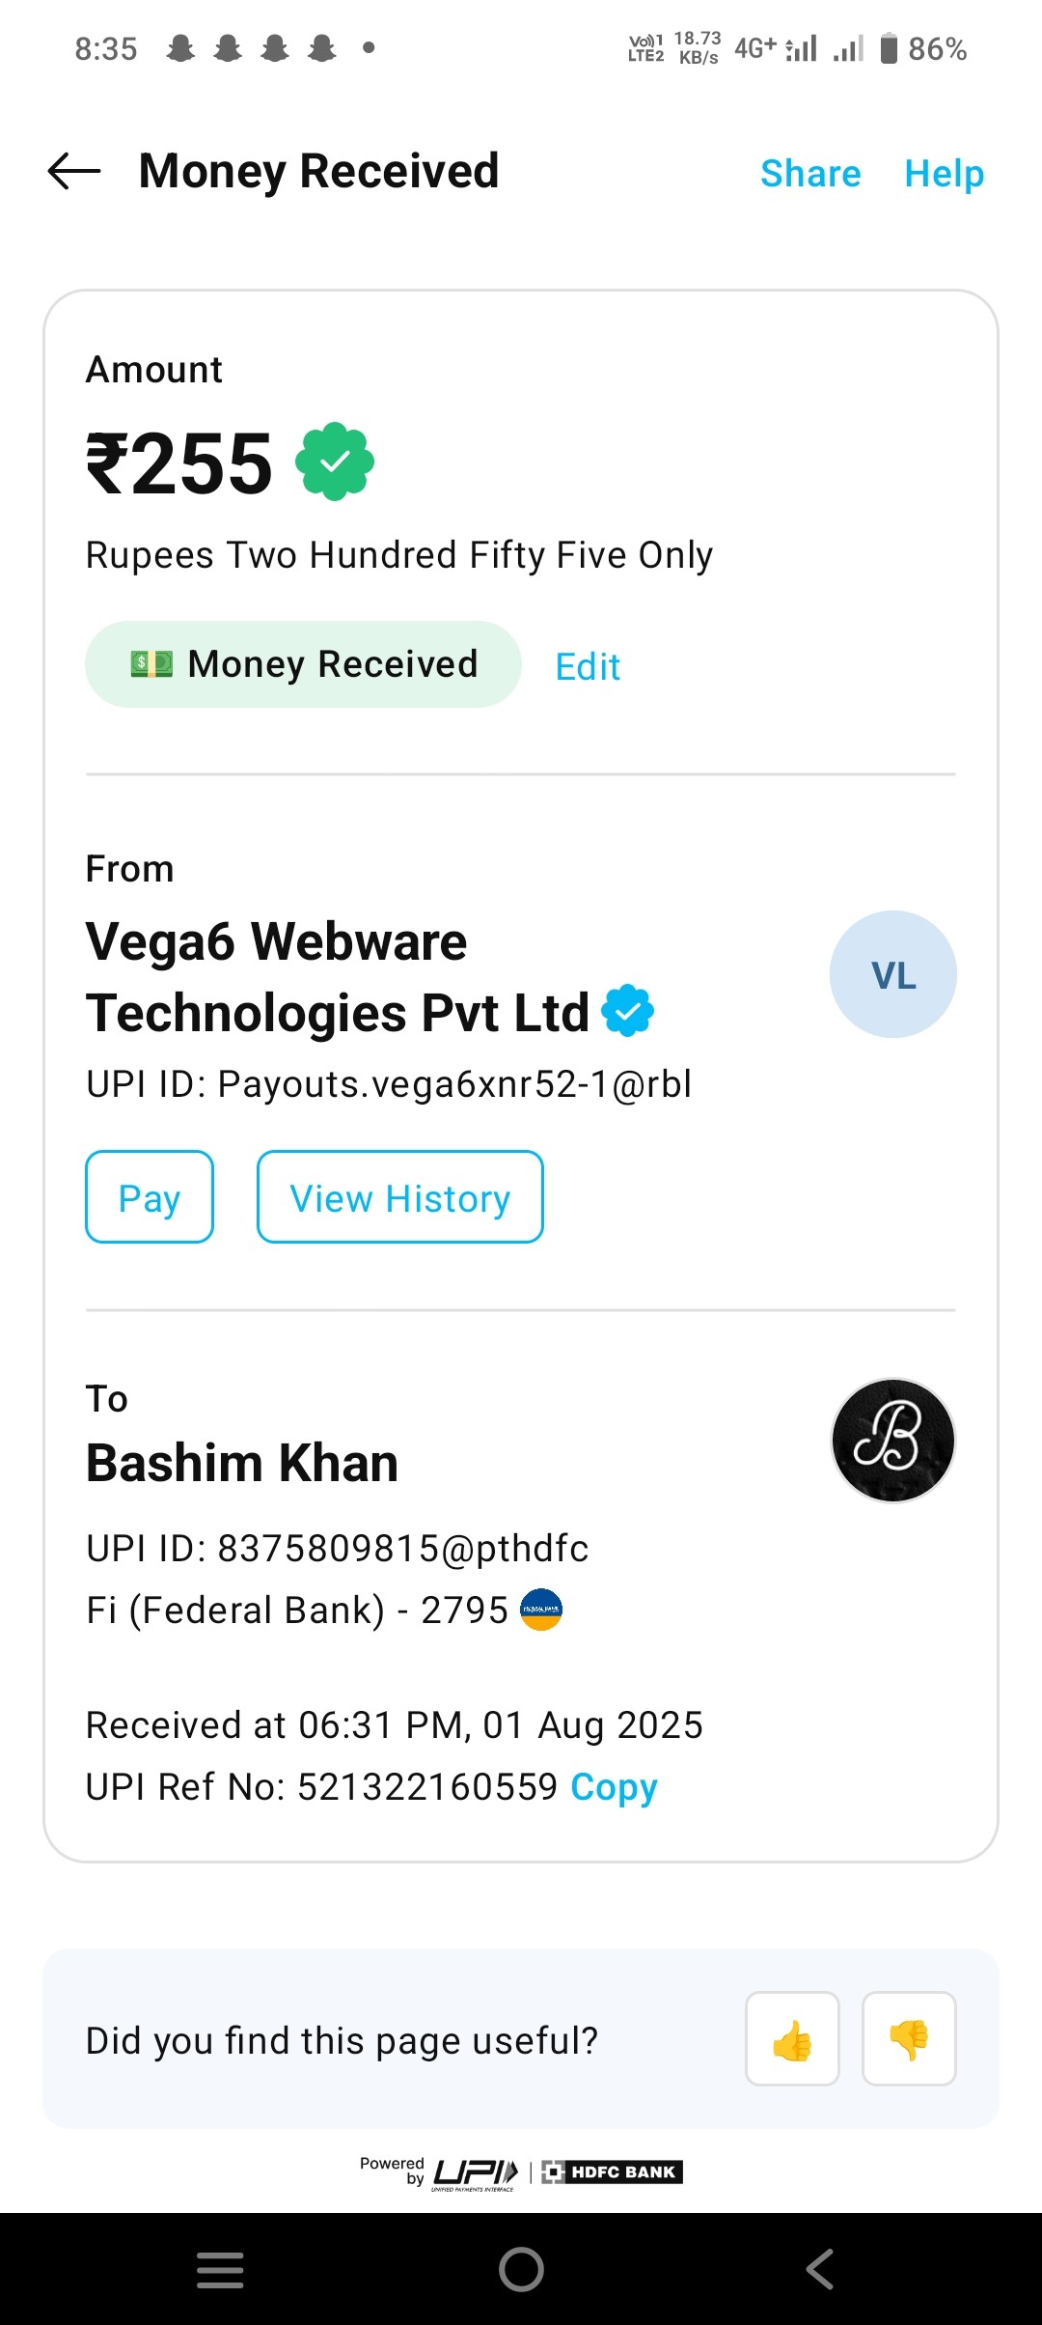Open Bashim Khan's profile picture
The width and height of the screenshot is (1042, 2325).
click(892, 1440)
